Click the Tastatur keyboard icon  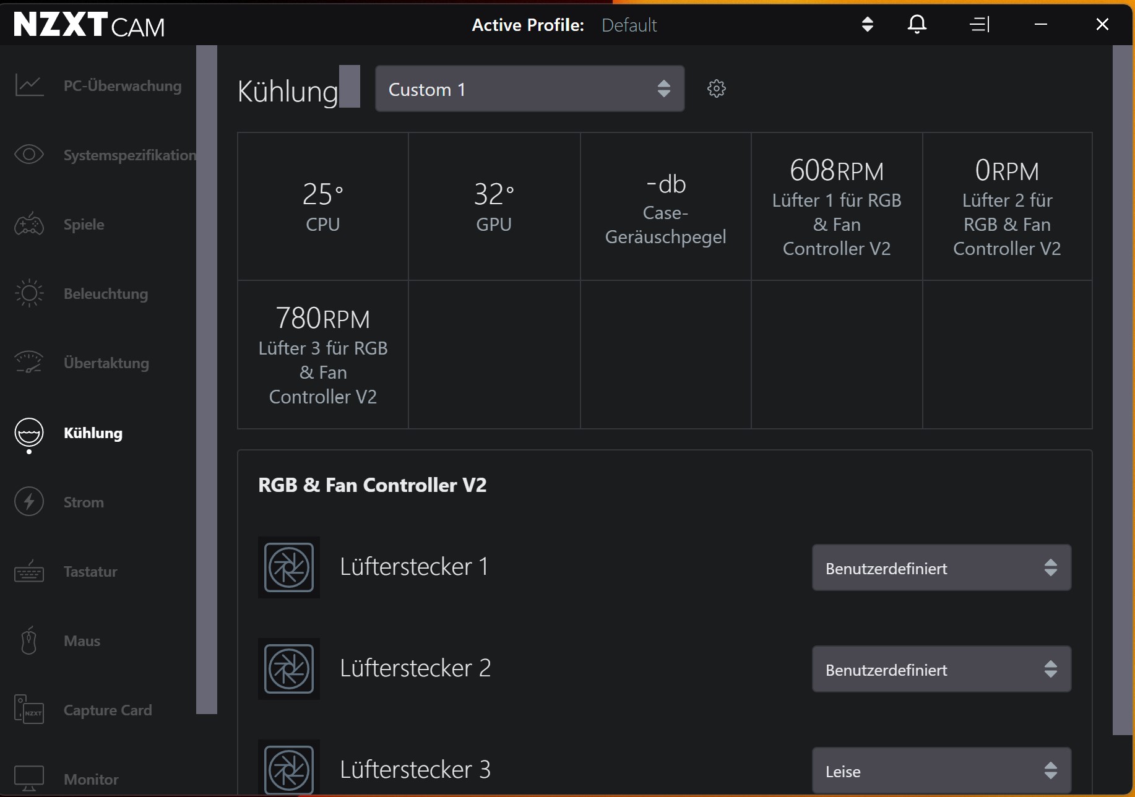[x=29, y=572]
